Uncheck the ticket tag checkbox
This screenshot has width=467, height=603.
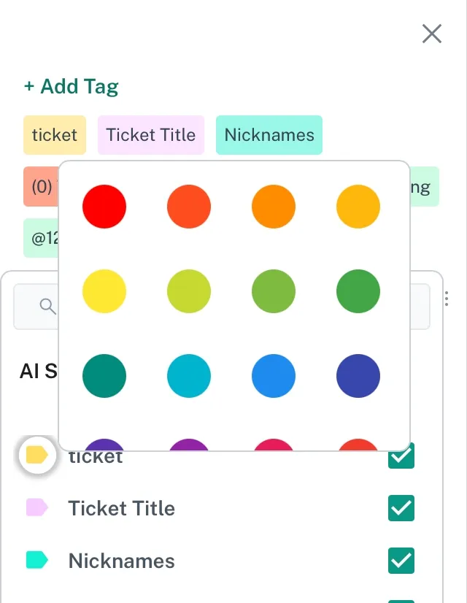[x=401, y=457]
